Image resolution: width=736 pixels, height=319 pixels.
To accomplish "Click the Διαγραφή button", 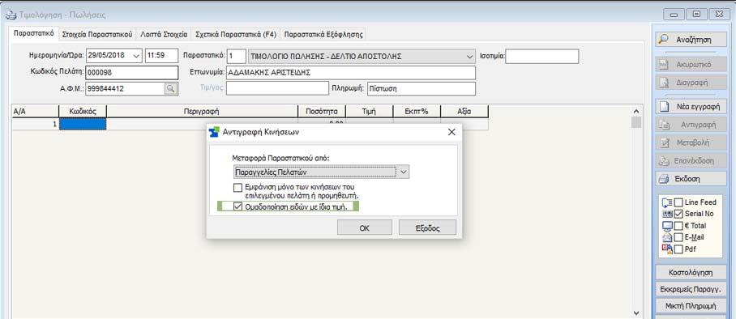I will [691, 82].
